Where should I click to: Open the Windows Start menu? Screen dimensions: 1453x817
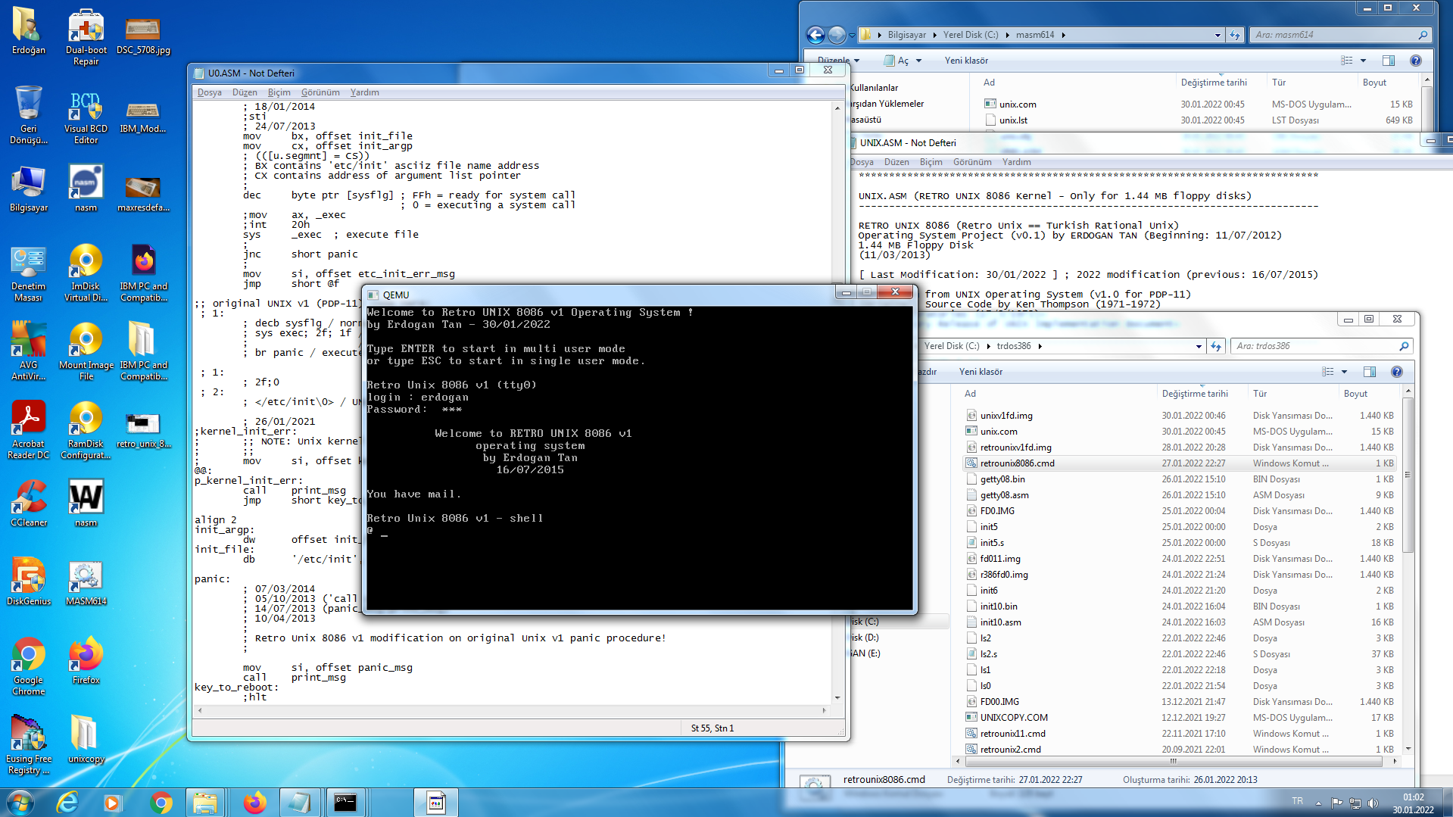click(x=20, y=802)
